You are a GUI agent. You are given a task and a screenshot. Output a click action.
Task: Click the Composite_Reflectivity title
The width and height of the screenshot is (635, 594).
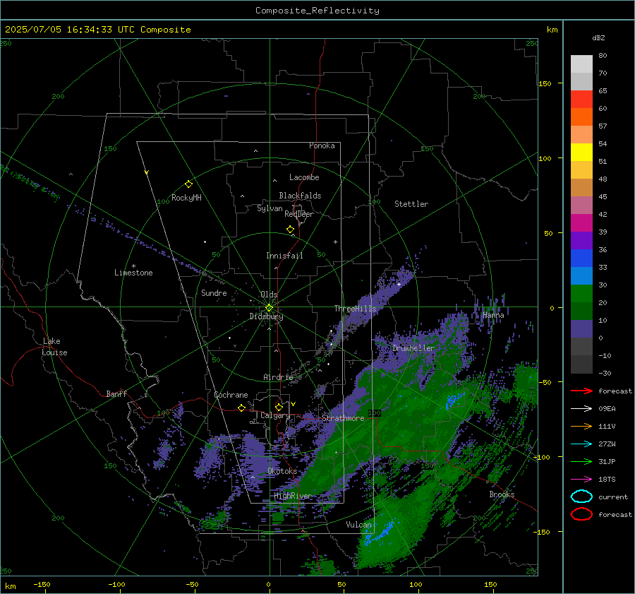click(317, 11)
